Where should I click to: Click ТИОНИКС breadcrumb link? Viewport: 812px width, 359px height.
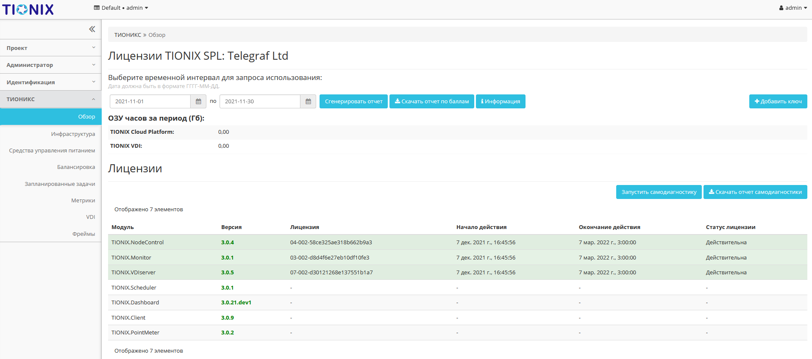click(x=128, y=35)
